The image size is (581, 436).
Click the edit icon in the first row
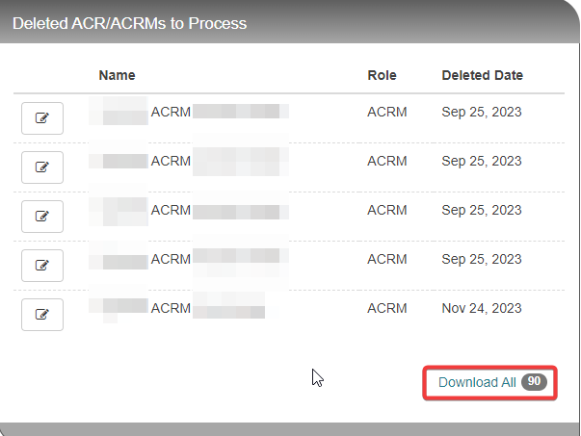click(42, 118)
